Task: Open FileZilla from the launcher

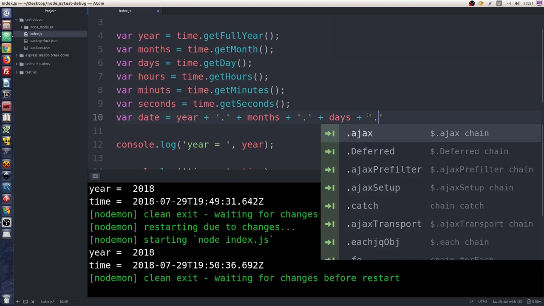Action: pos(6,71)
